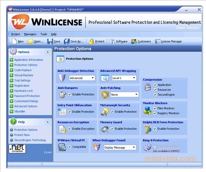Screen dimensions: 206x172
Task: Click the Options gear icon
Action: (x=13, y=51)
